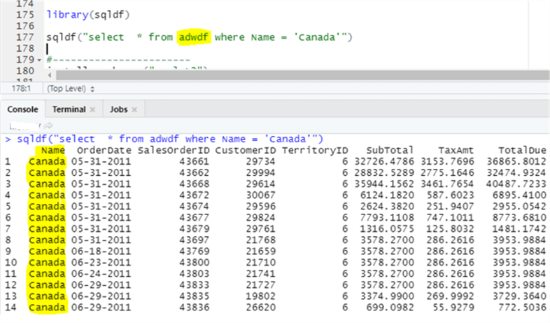Click SalesOrderID value 43677

(195, 218)
